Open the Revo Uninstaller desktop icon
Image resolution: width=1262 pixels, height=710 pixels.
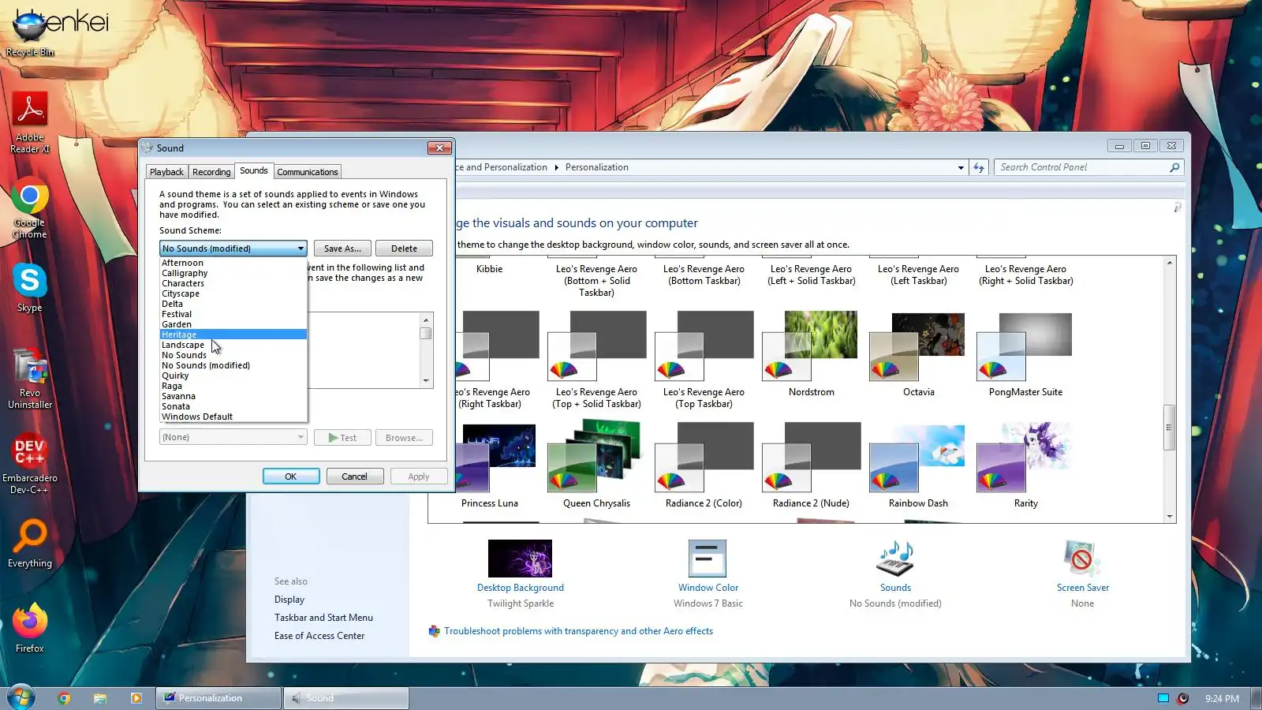tap(30, 379)
